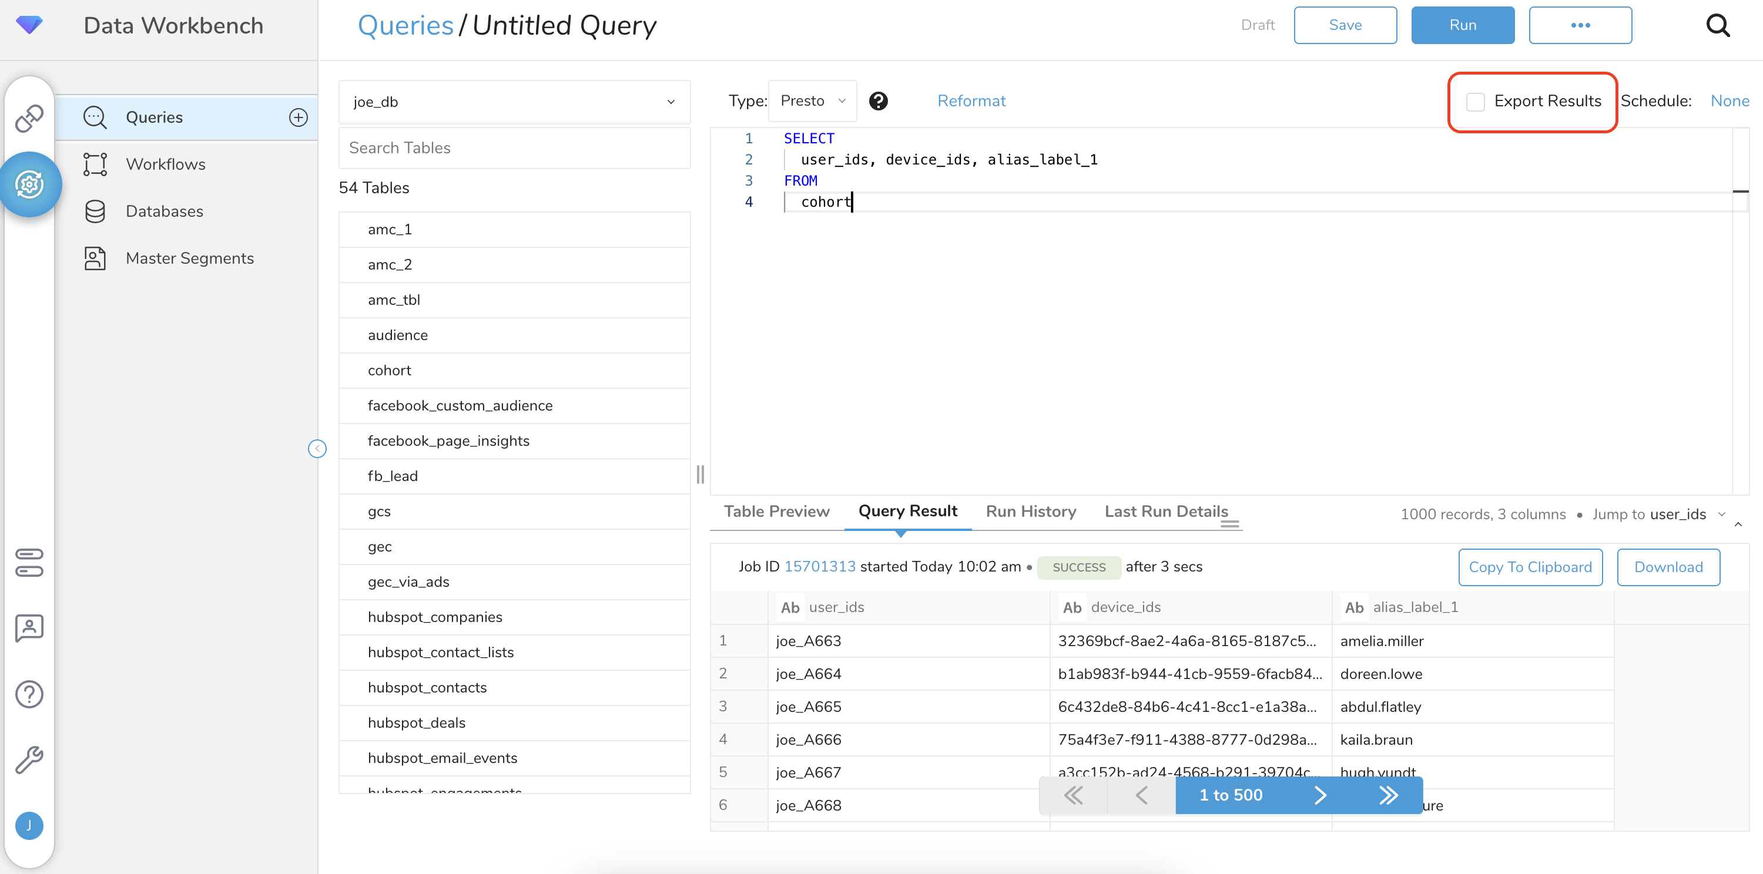Image resolution: width=1763 pixels, height=874 pixels.
Task: Click the wrench icon in the left rail
Action: pos(29,759)
